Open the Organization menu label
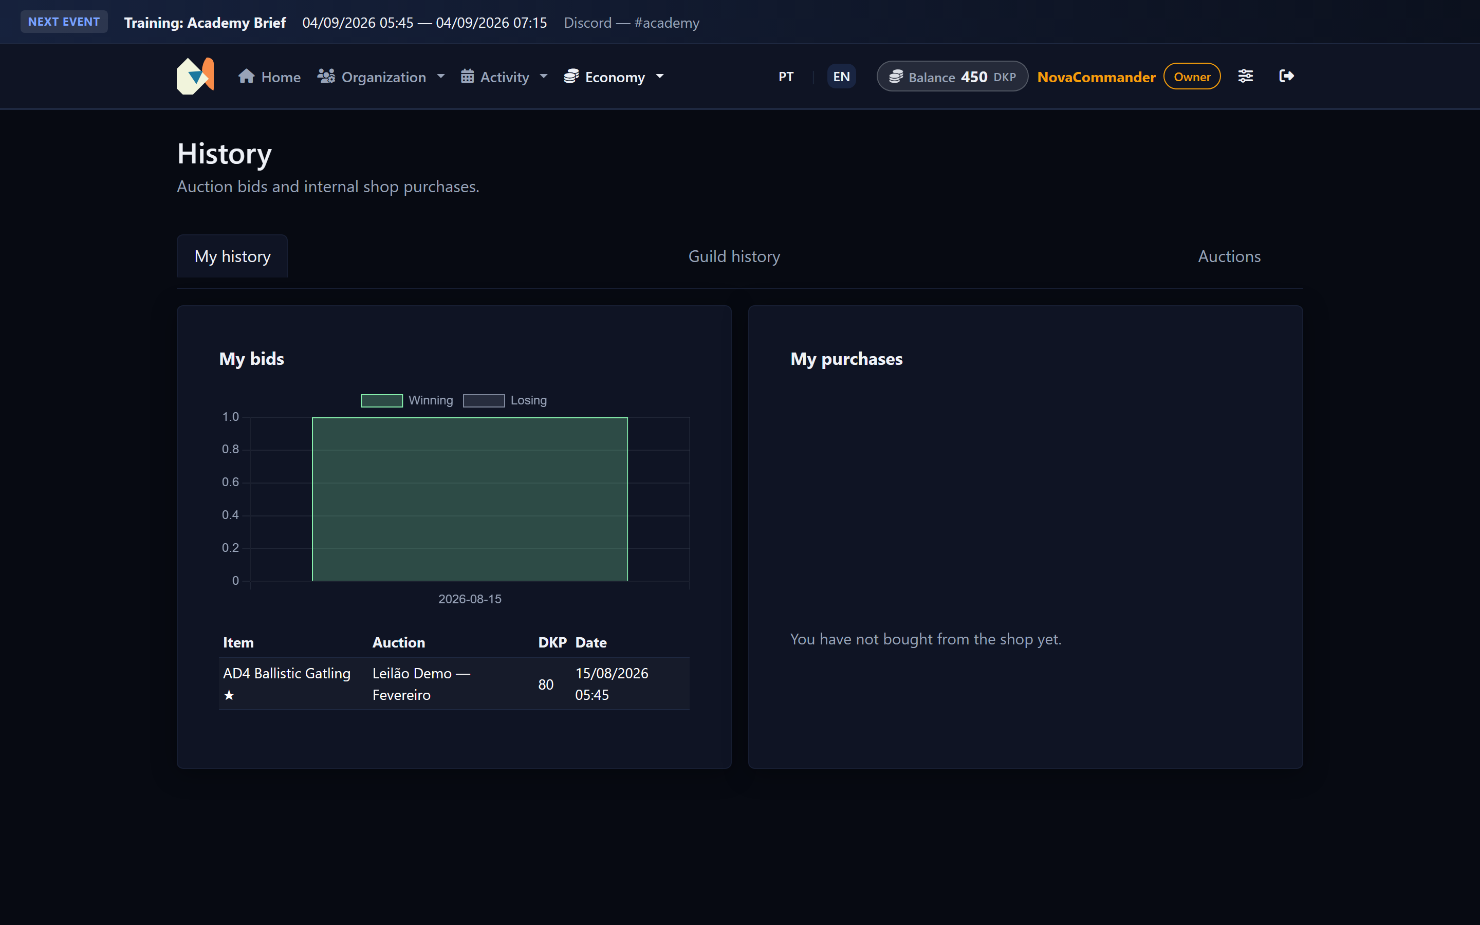 click(x=383, y=77)
